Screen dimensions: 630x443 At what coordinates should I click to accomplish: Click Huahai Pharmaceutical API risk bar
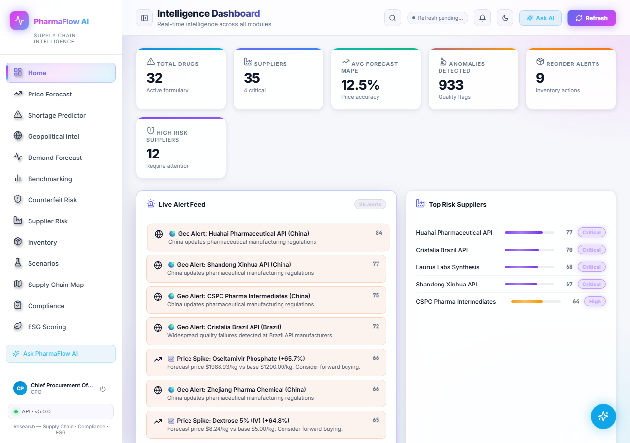(x=530, y=232)
